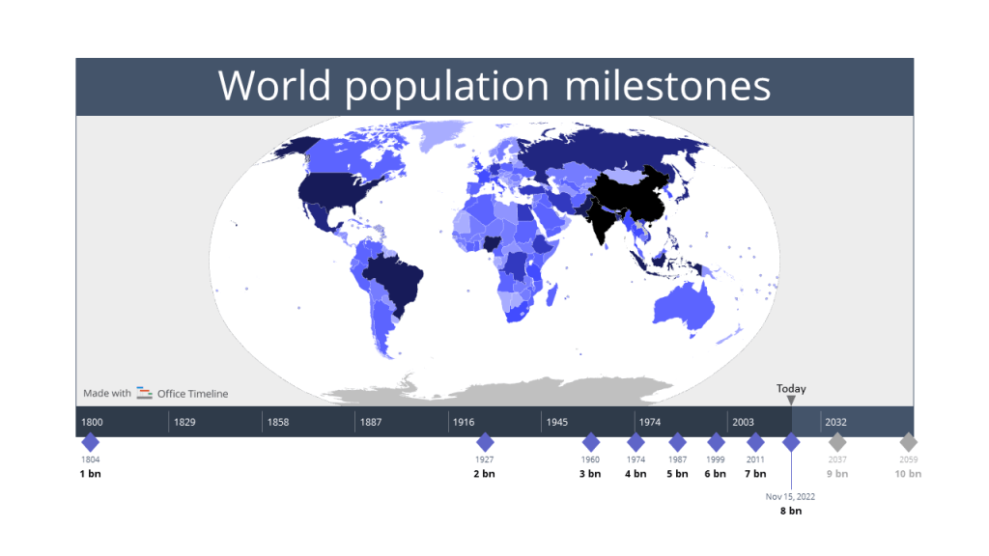This screenshot has width=989, height=556.
Task: Select the grayed-out 2059 projected milestone
Action: coord(907,444)
